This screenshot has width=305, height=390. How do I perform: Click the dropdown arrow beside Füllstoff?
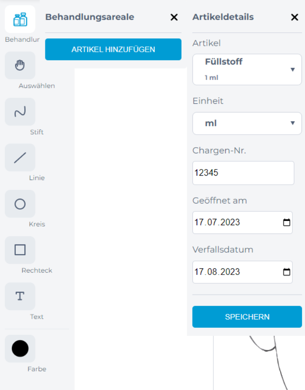point(293,70)
